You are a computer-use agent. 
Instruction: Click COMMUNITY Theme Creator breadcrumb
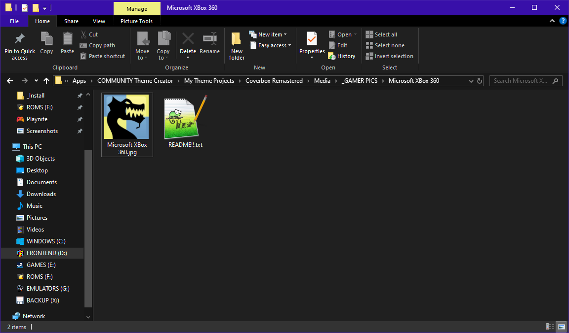[x=135, y=81]
